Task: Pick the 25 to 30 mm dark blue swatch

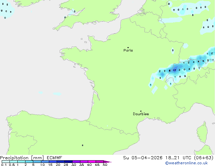Action: 69,162
